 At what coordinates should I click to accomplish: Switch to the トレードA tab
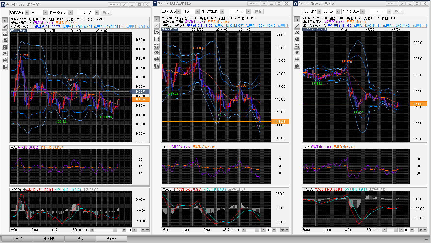17,238
